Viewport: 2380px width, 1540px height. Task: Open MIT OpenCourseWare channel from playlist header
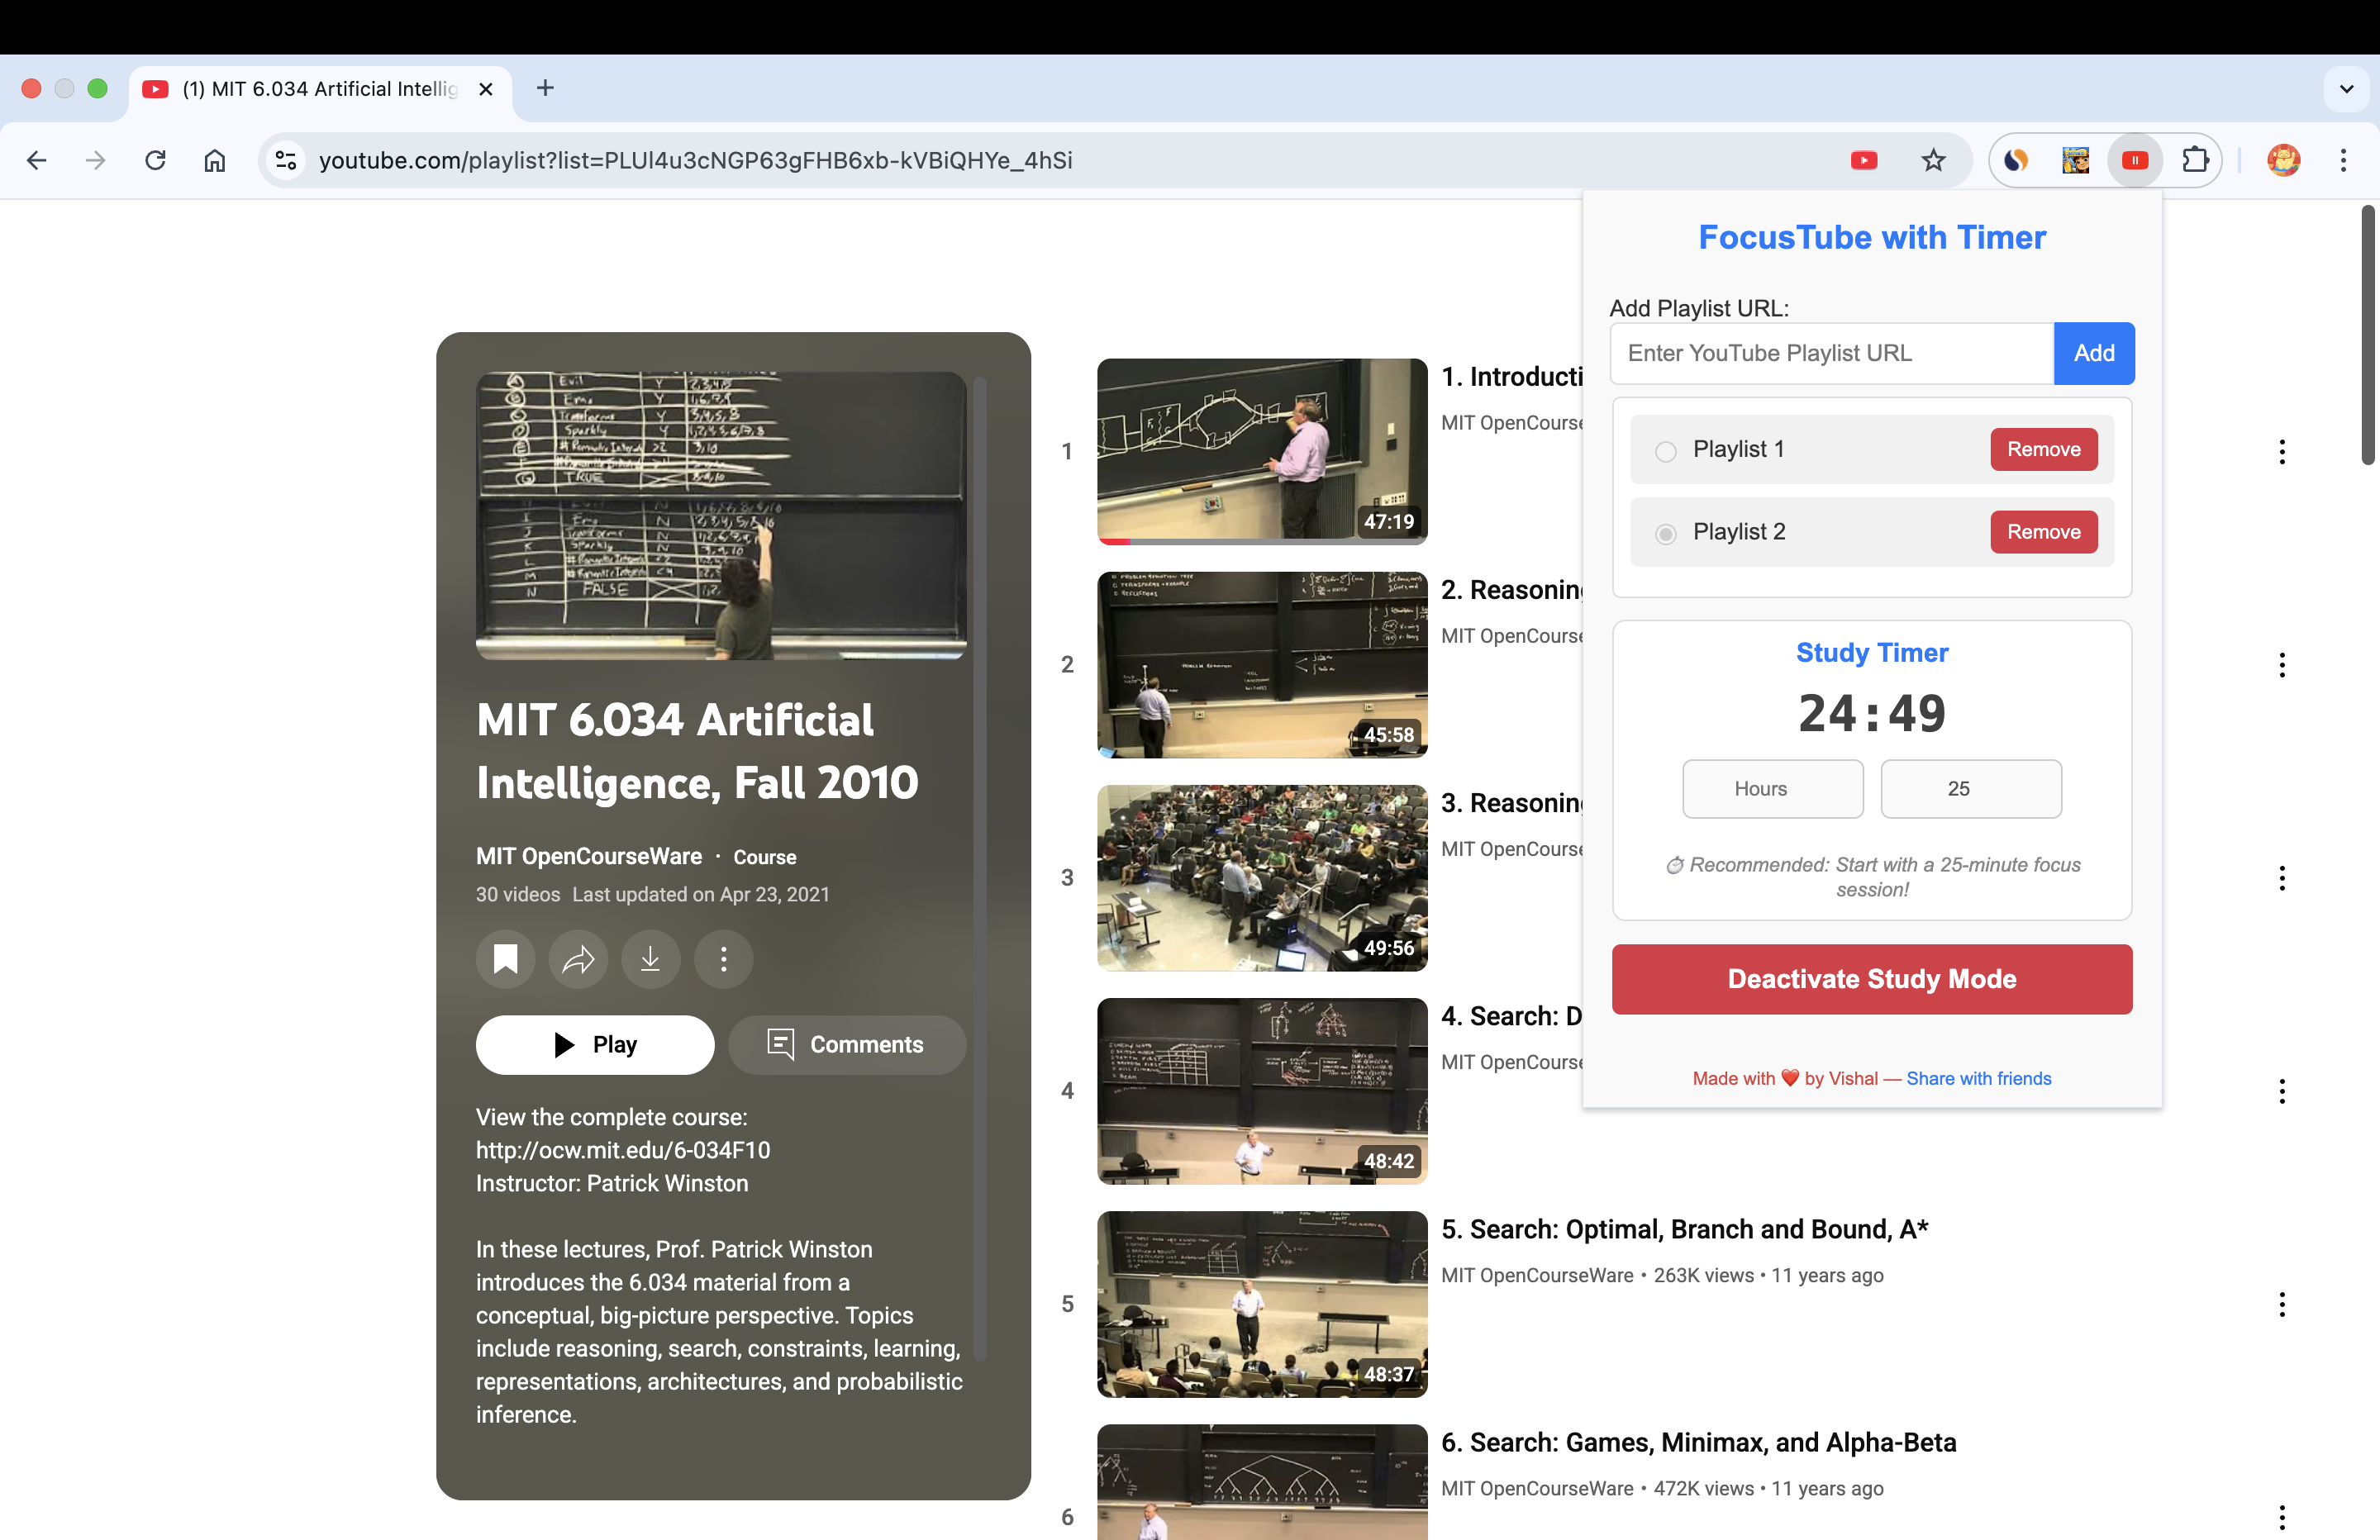tap(589, 856)
